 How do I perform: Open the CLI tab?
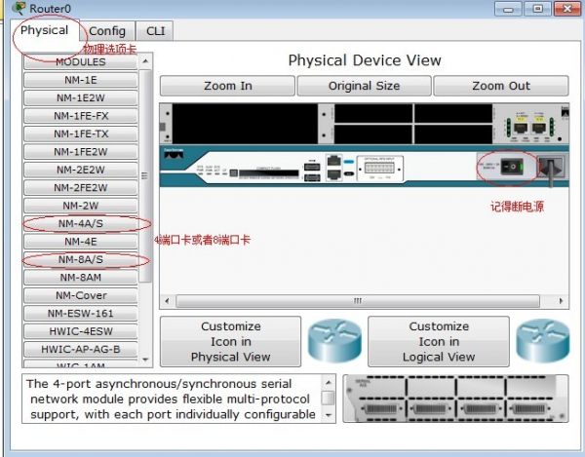pyautogui.click(x=155, y=31)
